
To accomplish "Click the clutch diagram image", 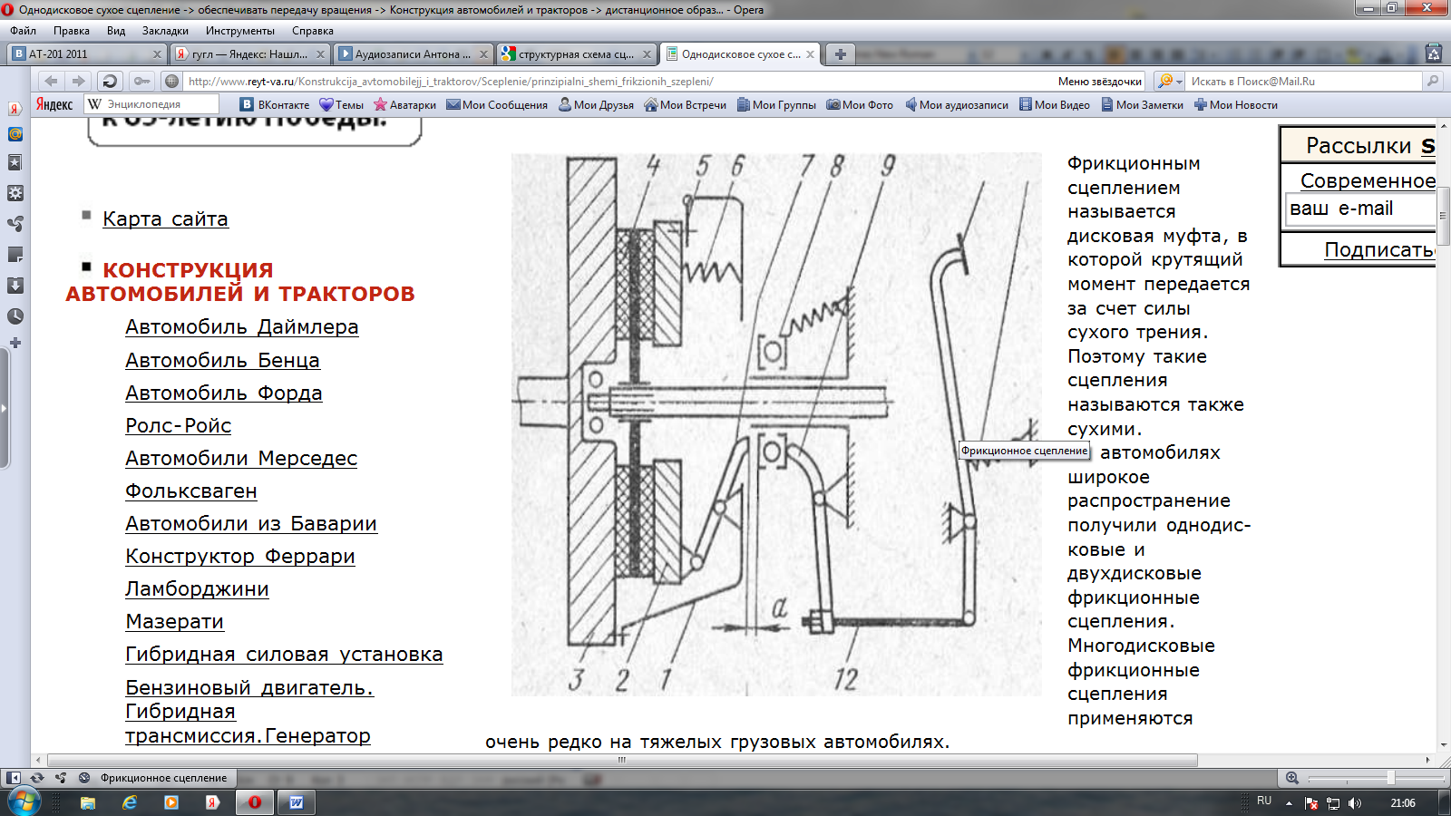I will coord(776,424).
